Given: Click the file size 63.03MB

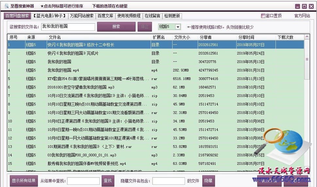Looking at the screenshot, I should click(x=180, y=164).
